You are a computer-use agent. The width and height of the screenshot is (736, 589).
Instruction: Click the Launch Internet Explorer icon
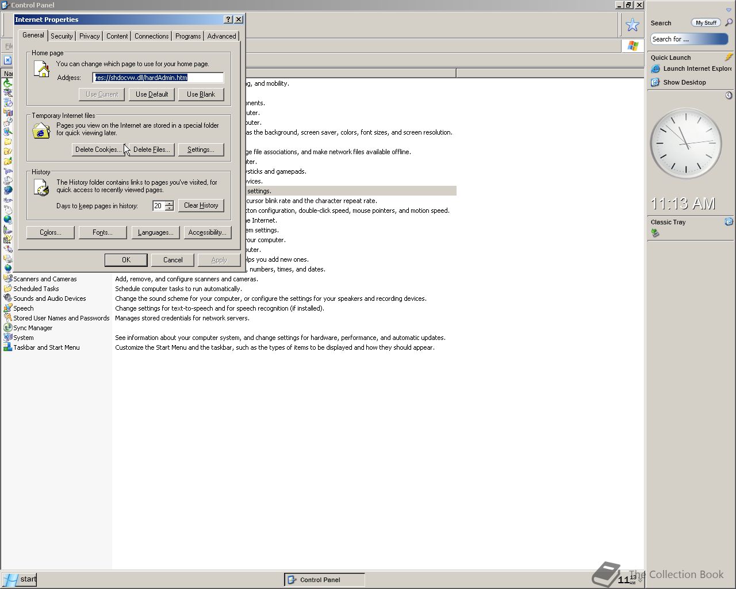point(655,69)
